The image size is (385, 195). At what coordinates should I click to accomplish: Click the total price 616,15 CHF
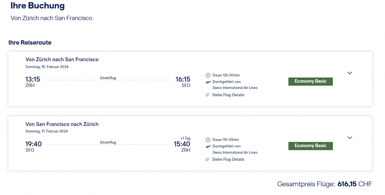tap(355, 184)
